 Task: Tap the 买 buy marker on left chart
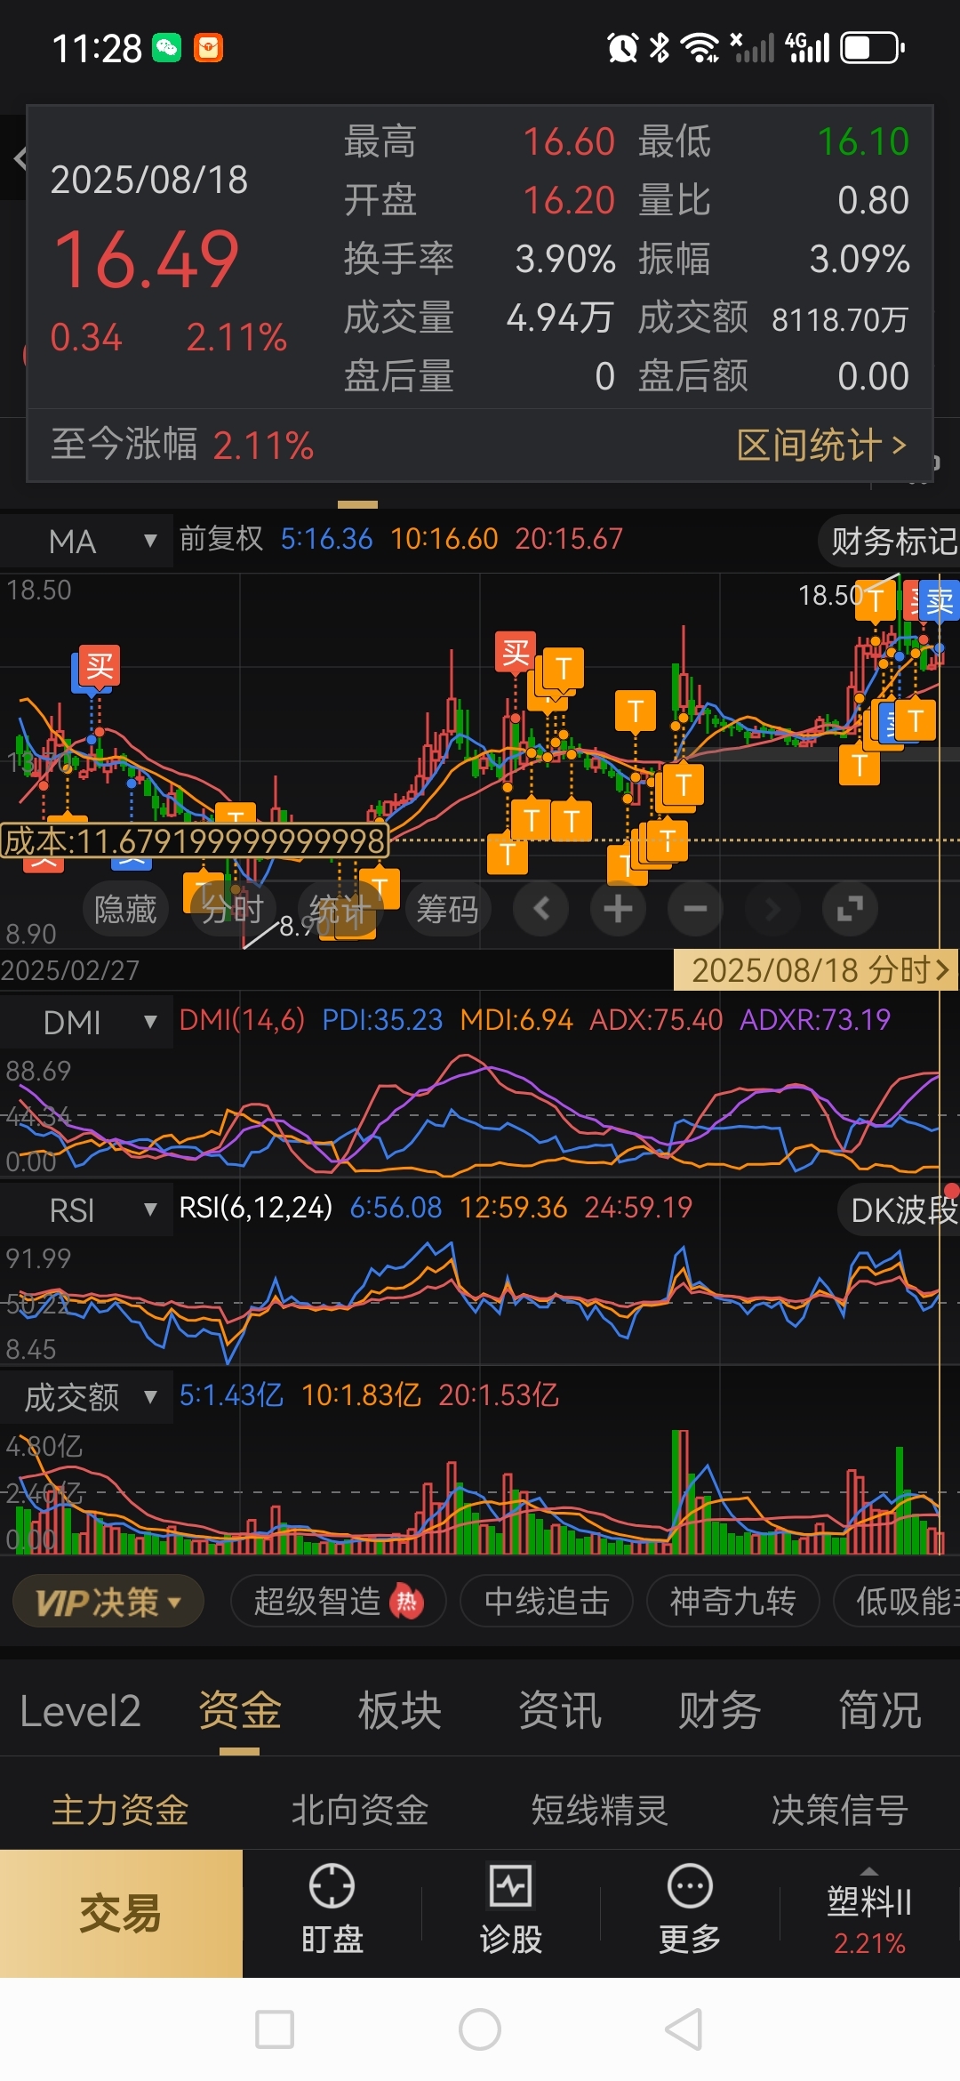point(100,666)
